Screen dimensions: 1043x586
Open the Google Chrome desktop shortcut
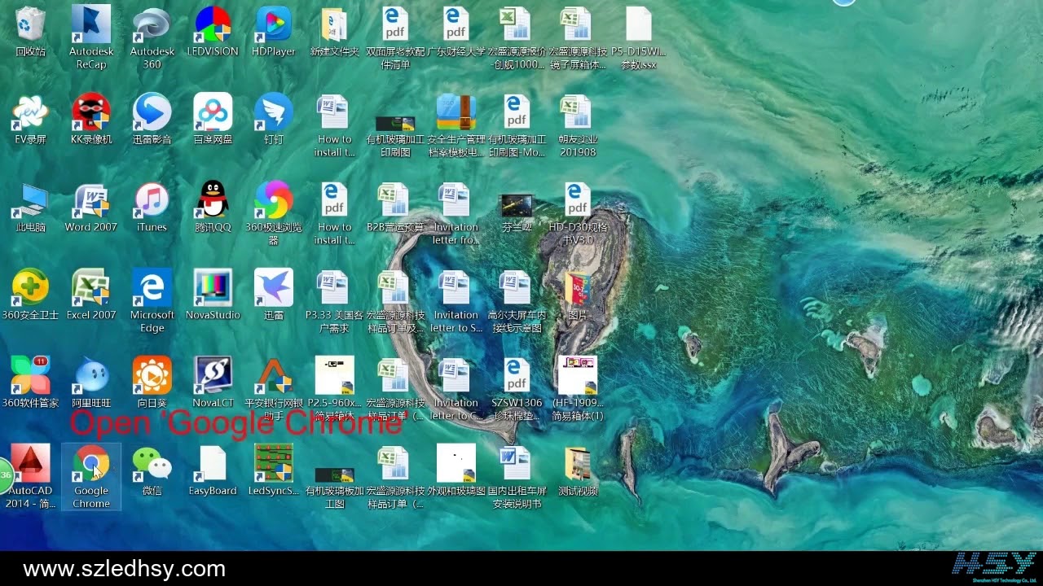click(91, 477)
